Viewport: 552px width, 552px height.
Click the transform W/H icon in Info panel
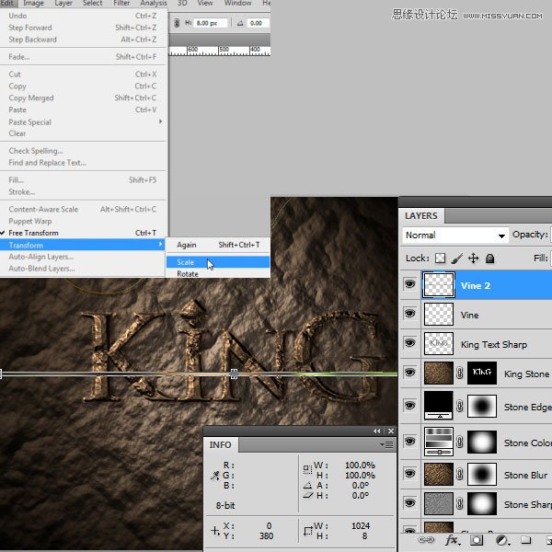coord(307,469)
